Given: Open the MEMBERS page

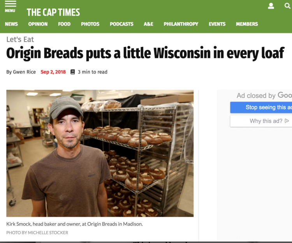Looking at the screenshot, I should point(247,24).
